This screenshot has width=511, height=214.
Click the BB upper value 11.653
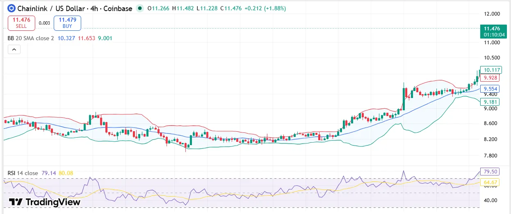pos(87,38)
